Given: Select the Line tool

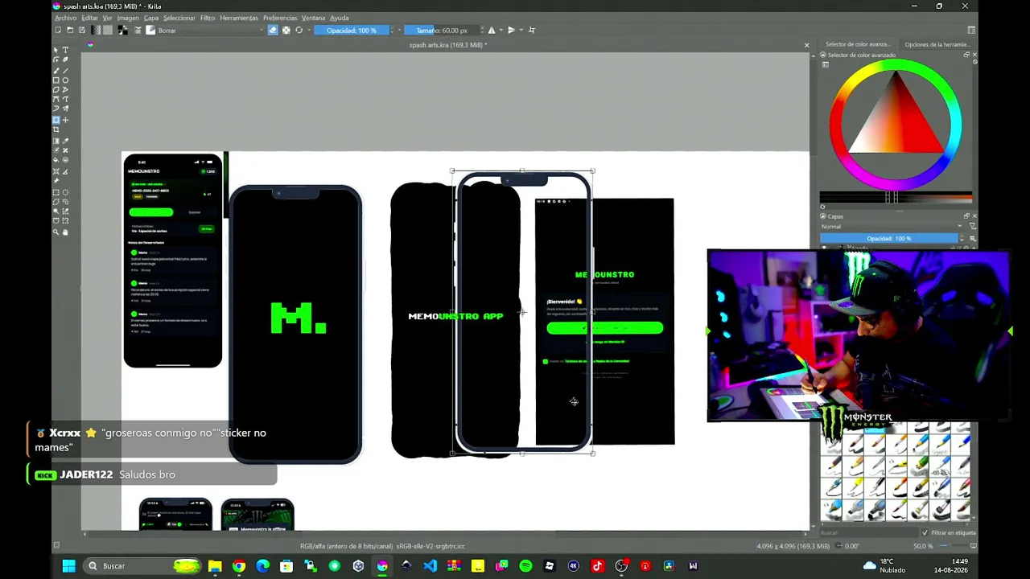Looking at the screenshot, I should [x=66, y=70].
